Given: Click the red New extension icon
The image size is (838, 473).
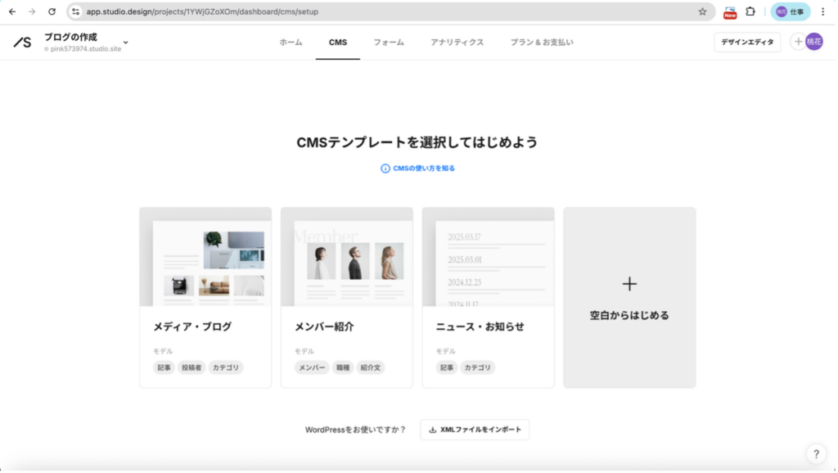Looking at the screenshot, I should coord(729,12).
